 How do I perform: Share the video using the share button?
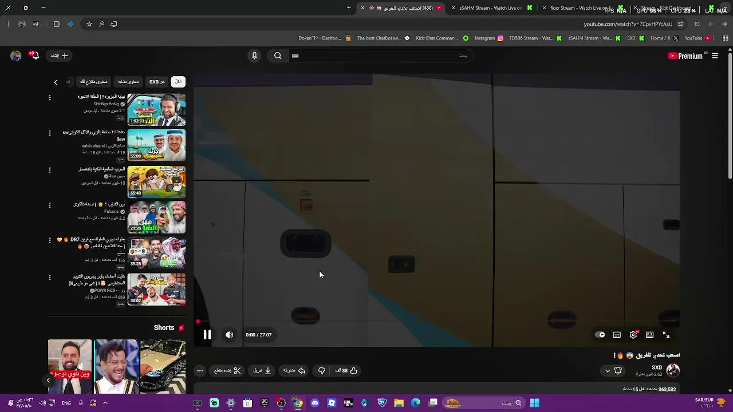click(x=294, y=370)
